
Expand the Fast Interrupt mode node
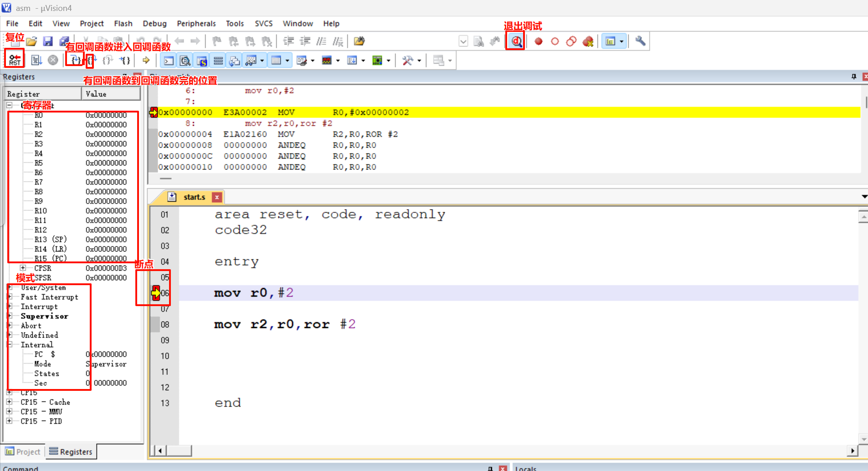(x=10, y=297)
